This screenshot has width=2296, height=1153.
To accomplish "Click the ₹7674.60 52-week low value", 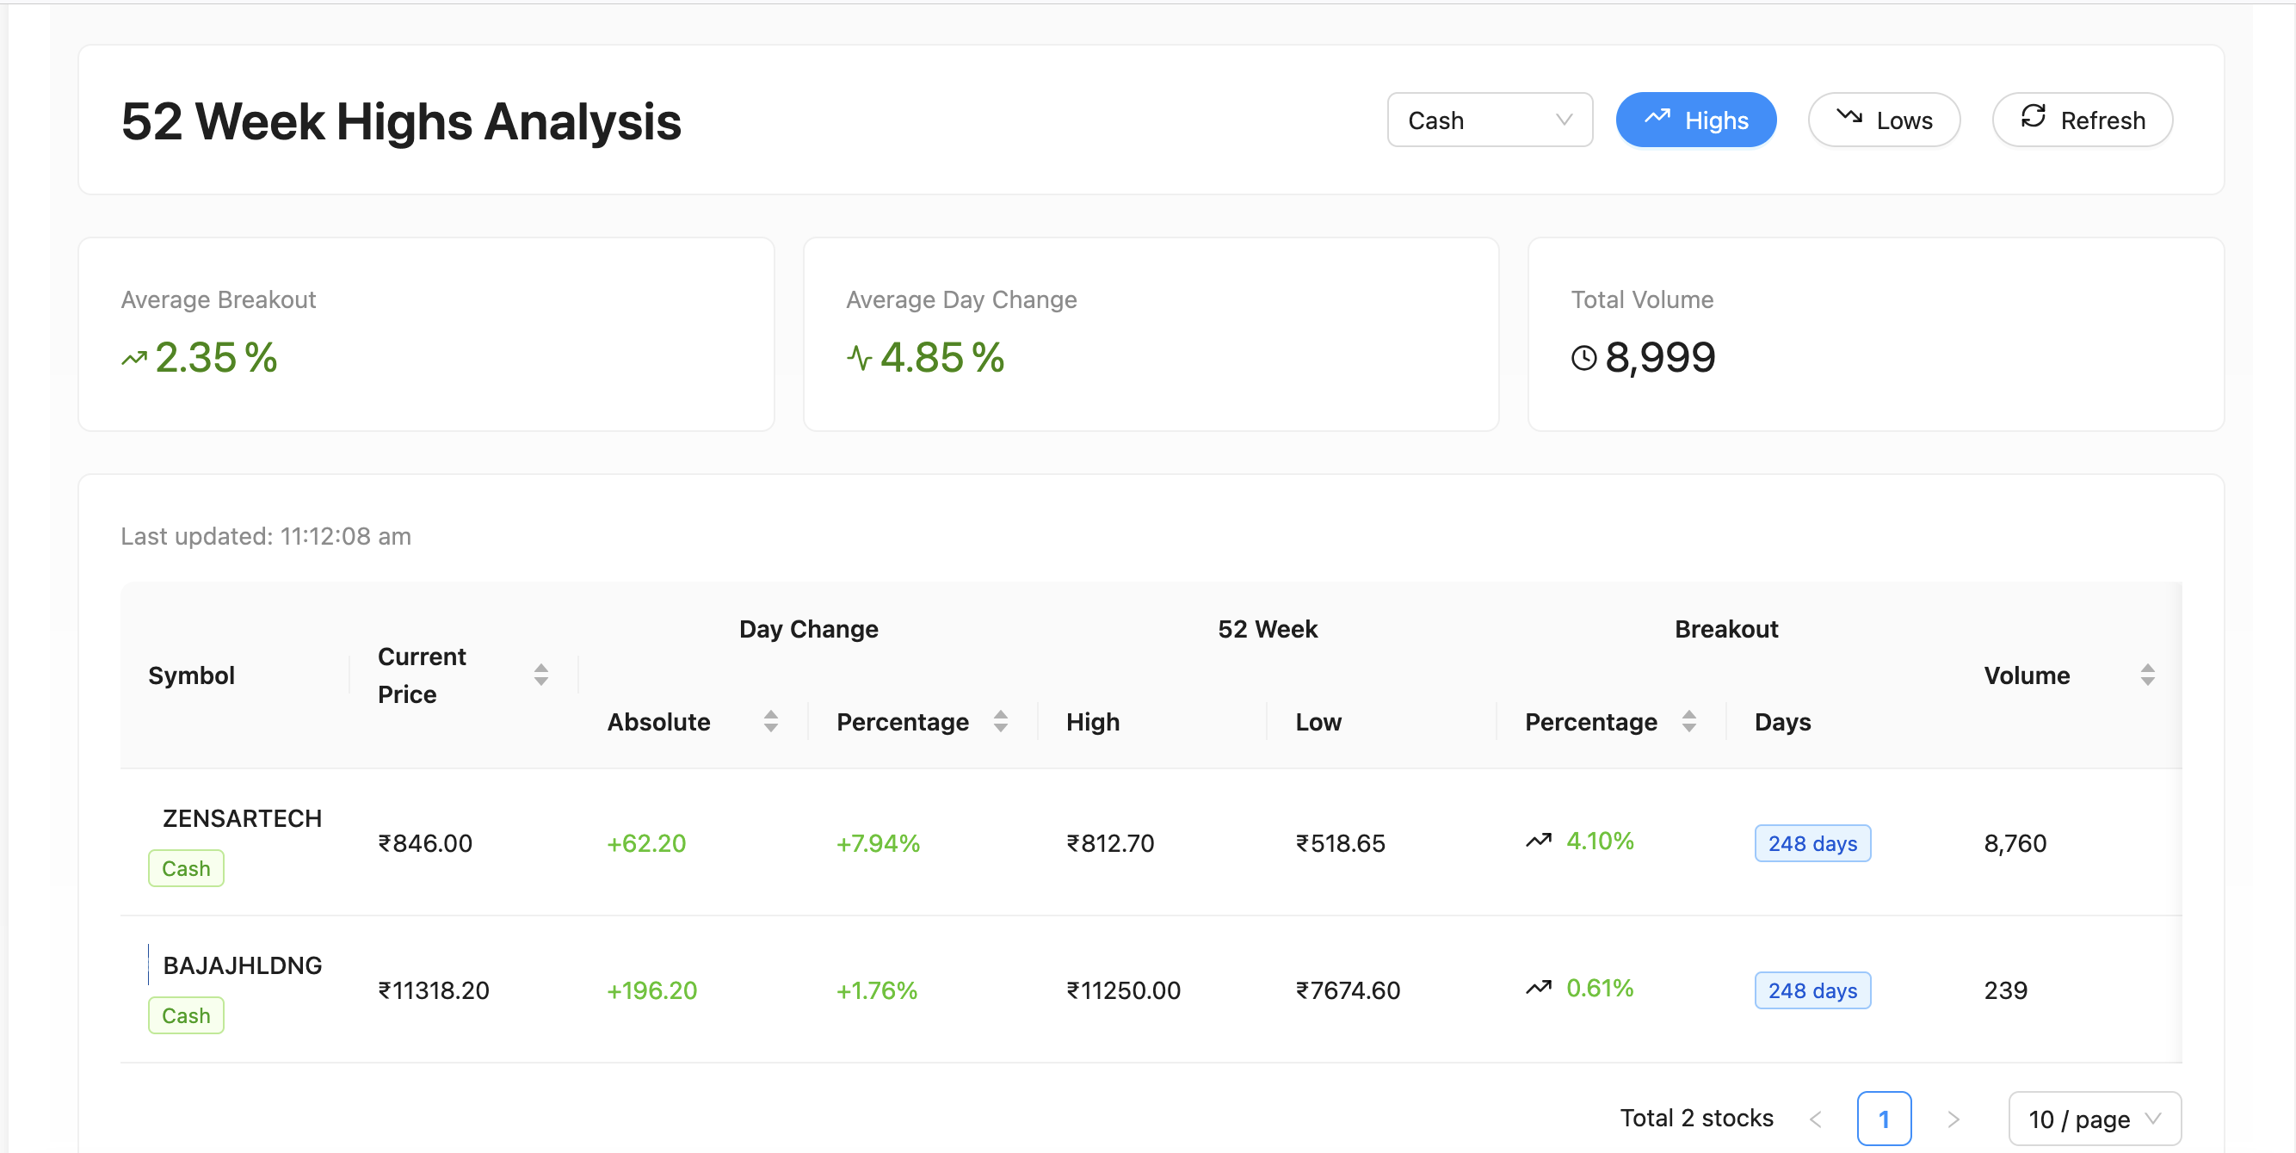I will click(x=1348, y=990).
